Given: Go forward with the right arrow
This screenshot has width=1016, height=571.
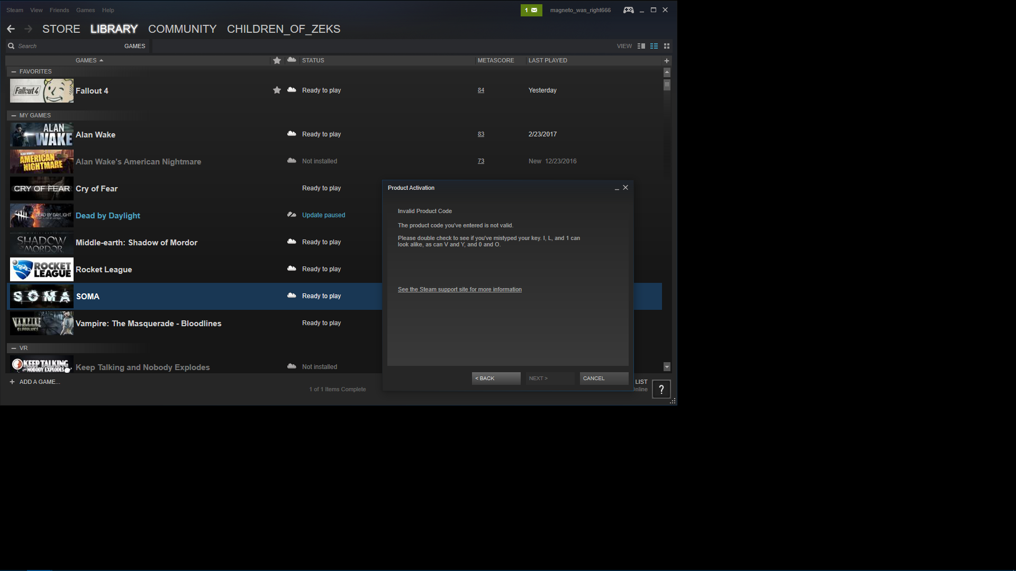Looking at the screenshot, I should click(x=29, y=29).
